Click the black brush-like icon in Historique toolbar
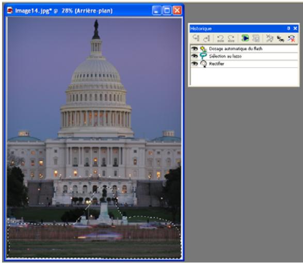 280,39
